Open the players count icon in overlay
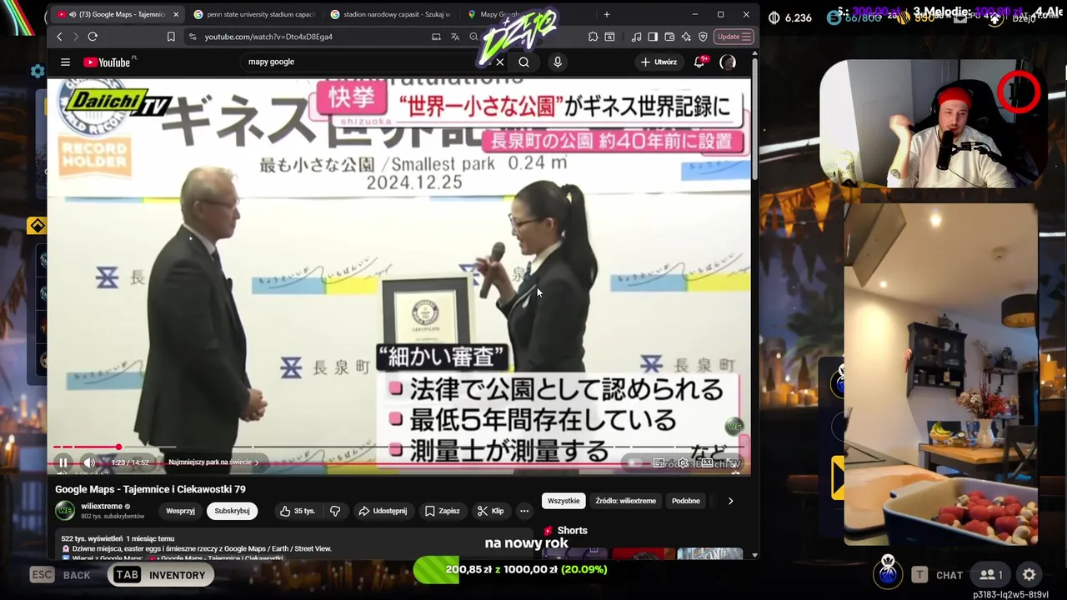 coord(990,574)
